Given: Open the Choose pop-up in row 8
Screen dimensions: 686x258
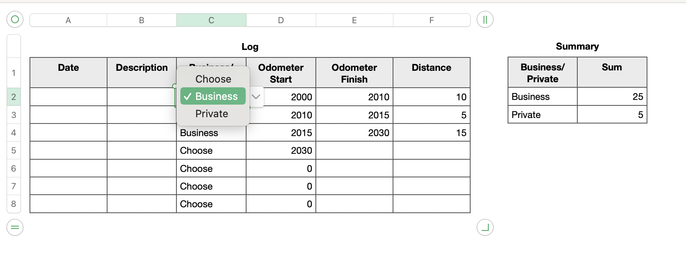Looking at the screenshot, I should pos(211,204).
